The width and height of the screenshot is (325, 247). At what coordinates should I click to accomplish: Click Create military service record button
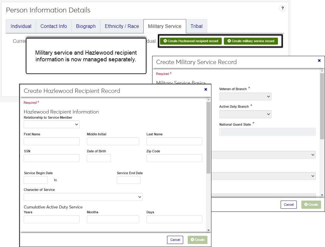[251, 41]
